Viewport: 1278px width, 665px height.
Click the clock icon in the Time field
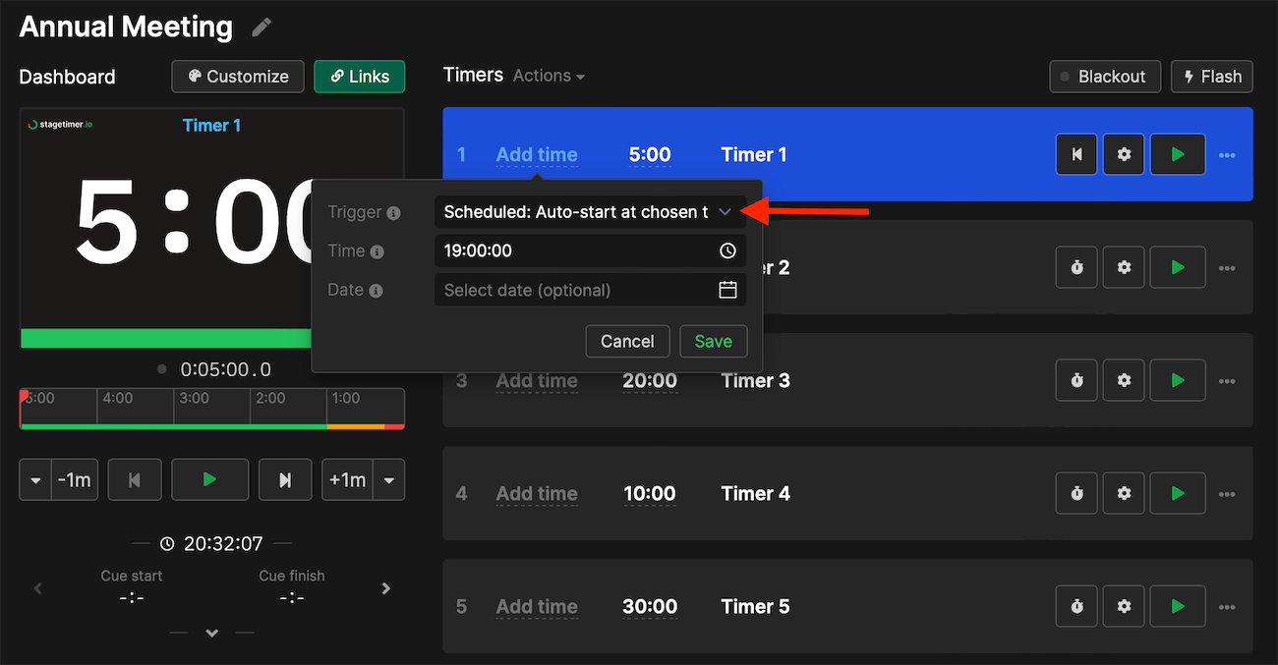click(x=727, y=250)
